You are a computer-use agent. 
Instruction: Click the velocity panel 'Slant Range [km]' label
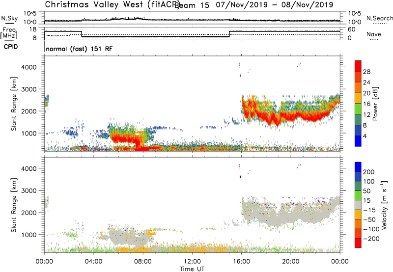[14, 205]
